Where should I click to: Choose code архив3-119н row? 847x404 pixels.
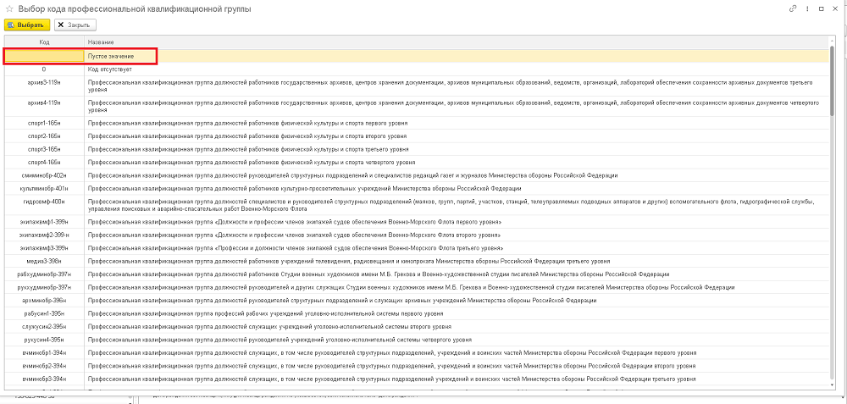tap(43, 82)
